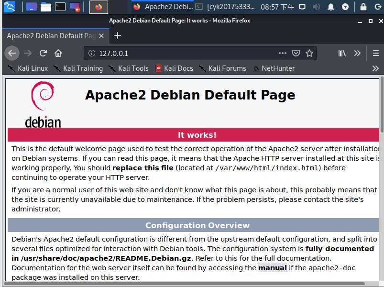Open the screen recorder panel icon
This screenshot has width=384, height=287.
click(75, 7)
